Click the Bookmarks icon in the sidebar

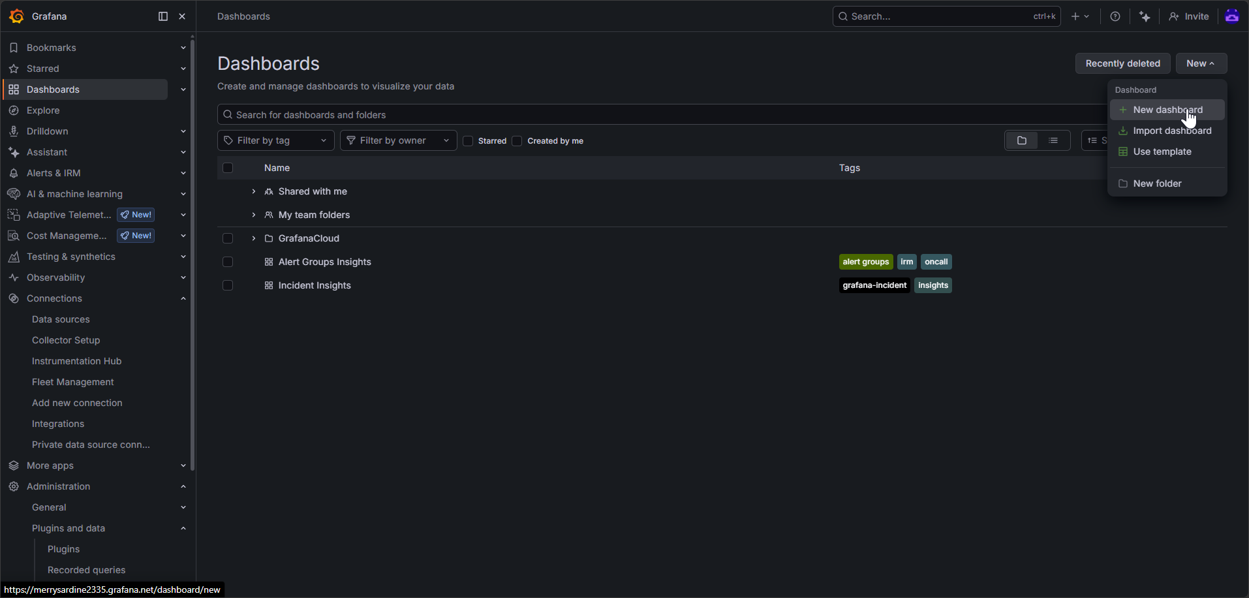point(14,48)
